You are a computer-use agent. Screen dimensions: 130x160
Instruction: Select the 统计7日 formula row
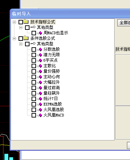tap(50, 99)
